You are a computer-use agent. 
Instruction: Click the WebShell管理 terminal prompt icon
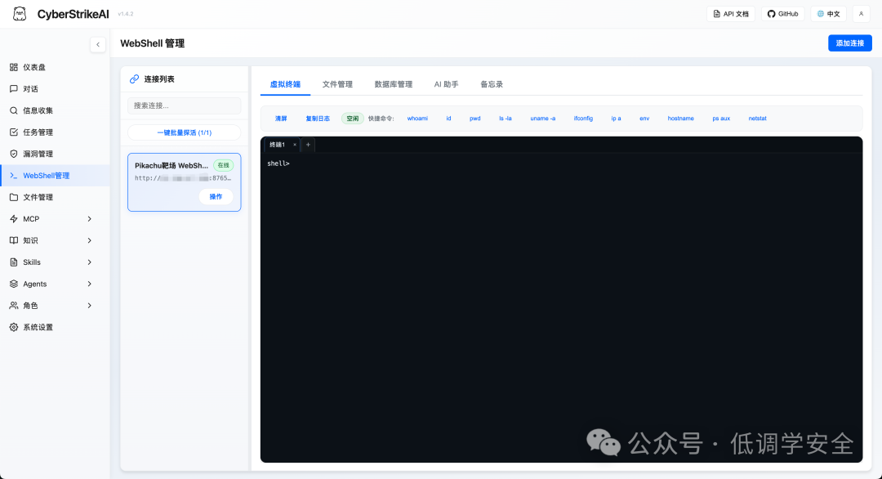(x=14, y=176)
